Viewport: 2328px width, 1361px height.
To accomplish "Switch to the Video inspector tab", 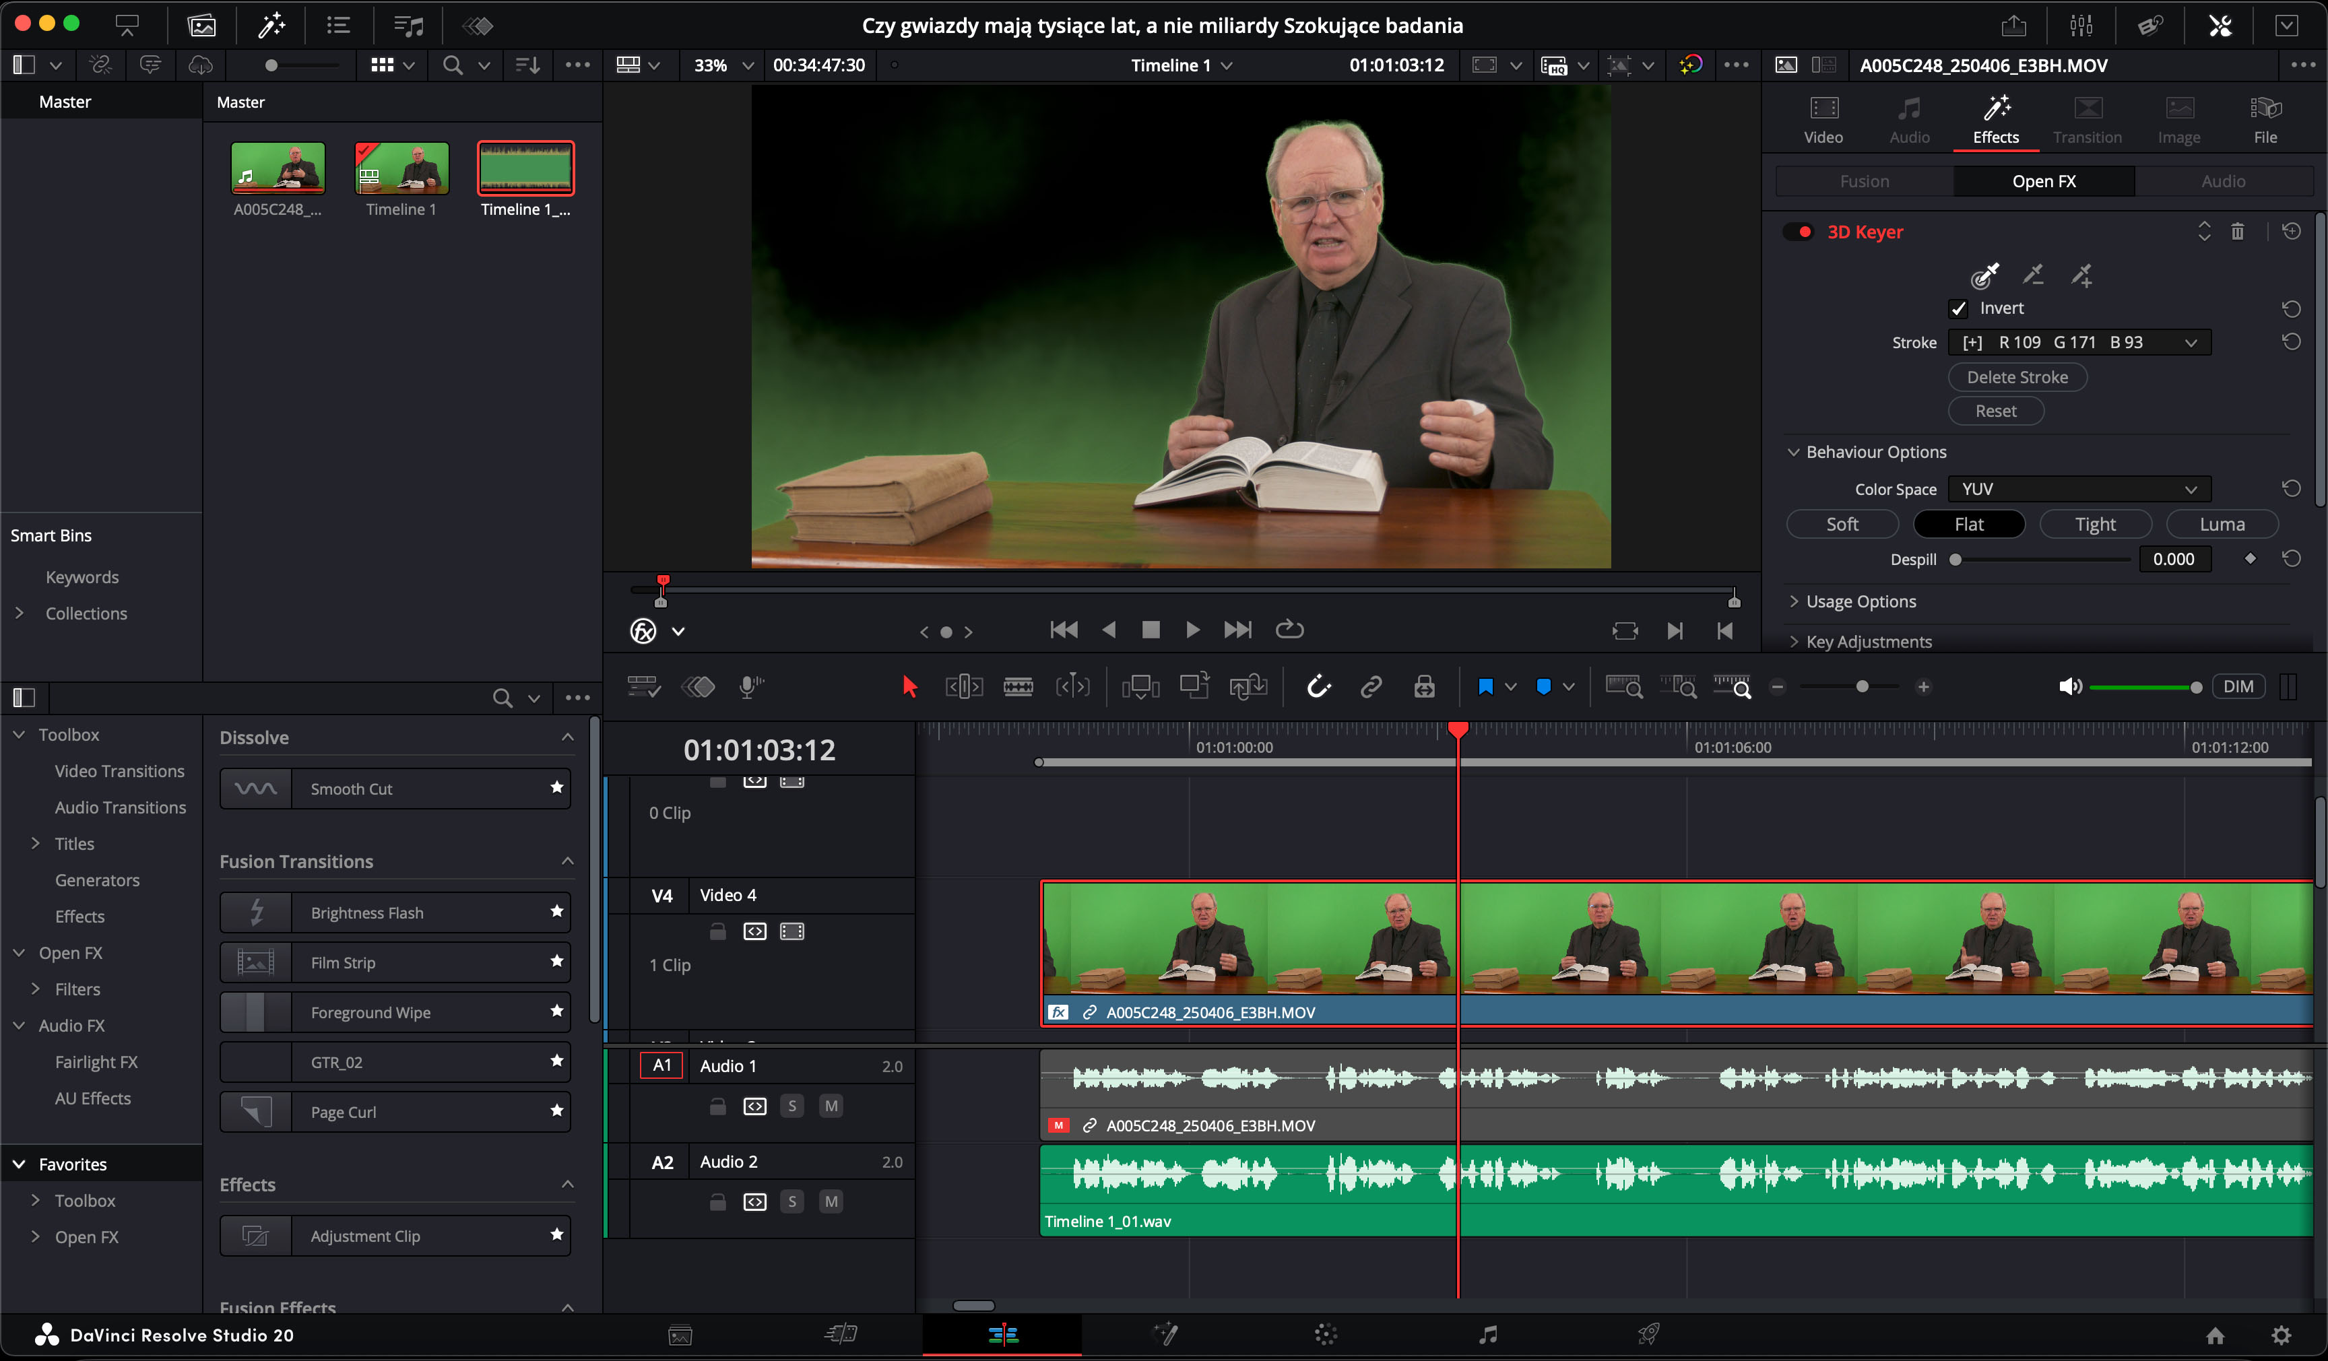I will pos(1823,120).
